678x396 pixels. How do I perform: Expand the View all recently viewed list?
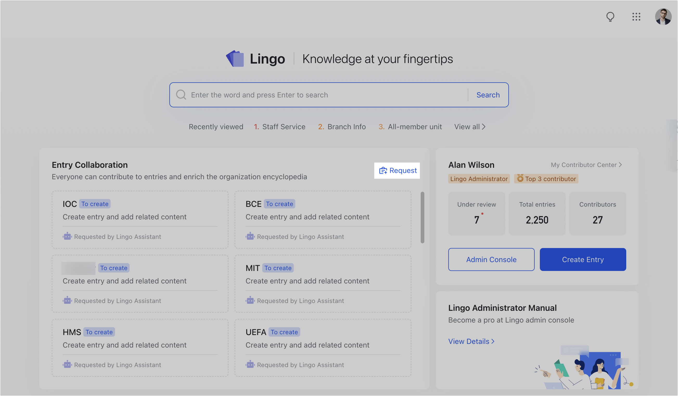[x=470, y=127]
